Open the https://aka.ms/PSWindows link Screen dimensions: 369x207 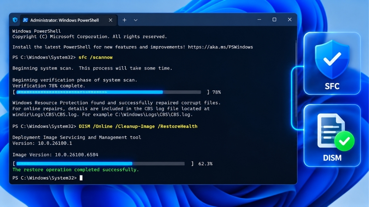tap(220, 47)
